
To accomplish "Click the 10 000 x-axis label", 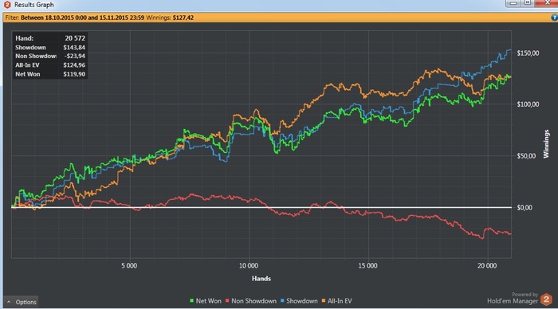I will pyautogui.click(x=249, y=266).
